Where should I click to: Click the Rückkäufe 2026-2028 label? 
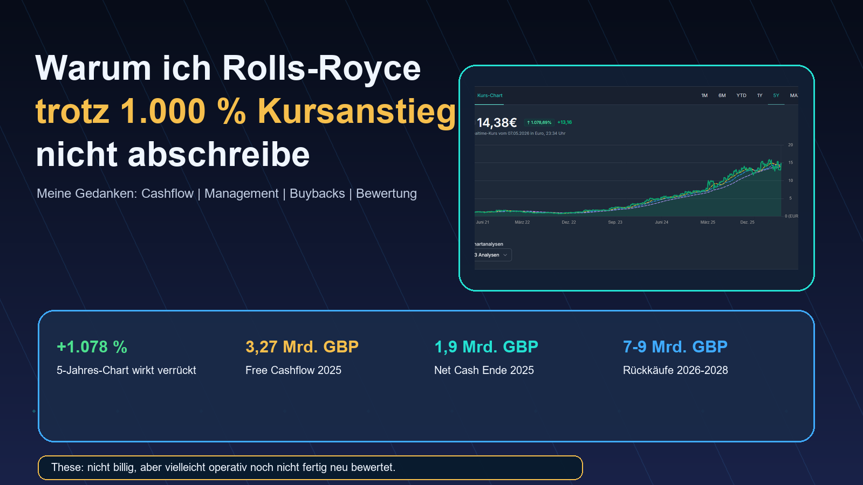pos(675,370)
